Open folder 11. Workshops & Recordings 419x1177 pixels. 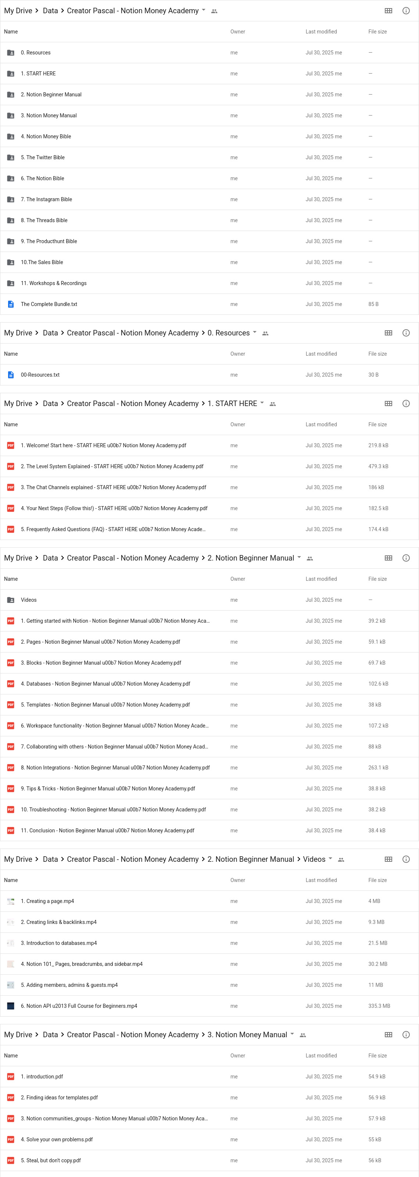point(53,284)
